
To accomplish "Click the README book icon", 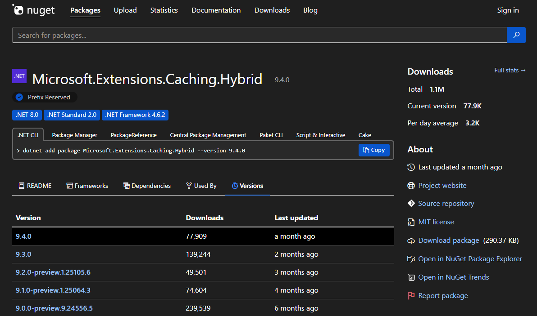I will click(21, 186).
